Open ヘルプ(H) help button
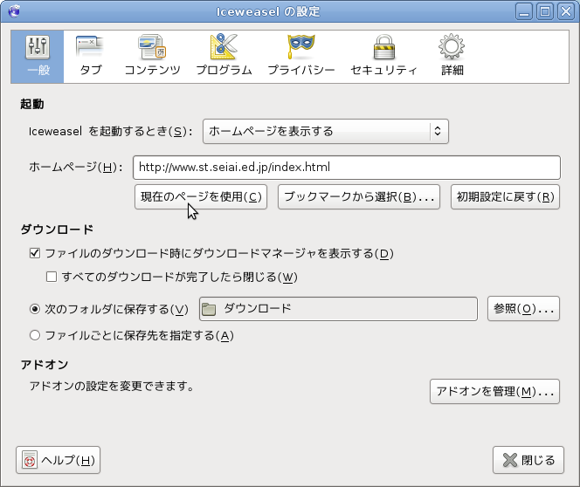580x487 pixels. [58, 460]
